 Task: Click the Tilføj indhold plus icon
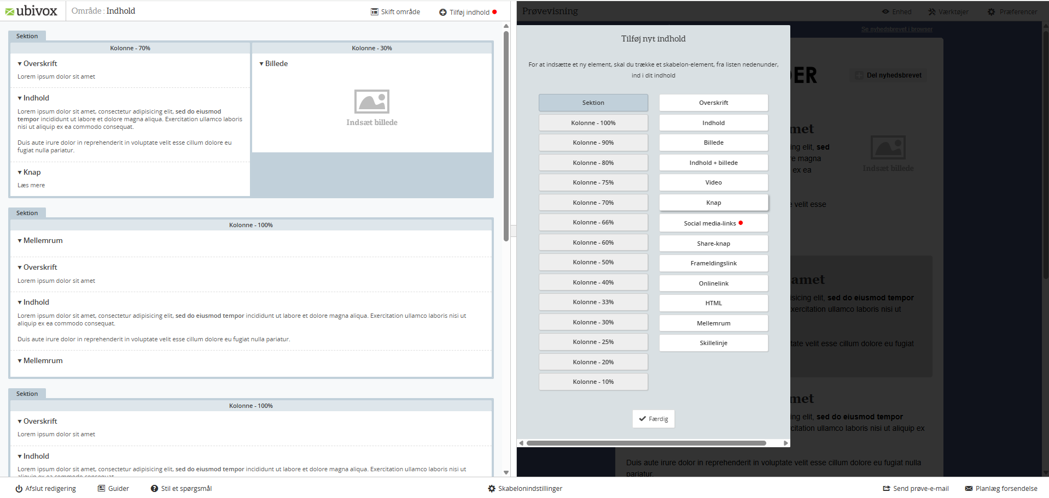443,13
